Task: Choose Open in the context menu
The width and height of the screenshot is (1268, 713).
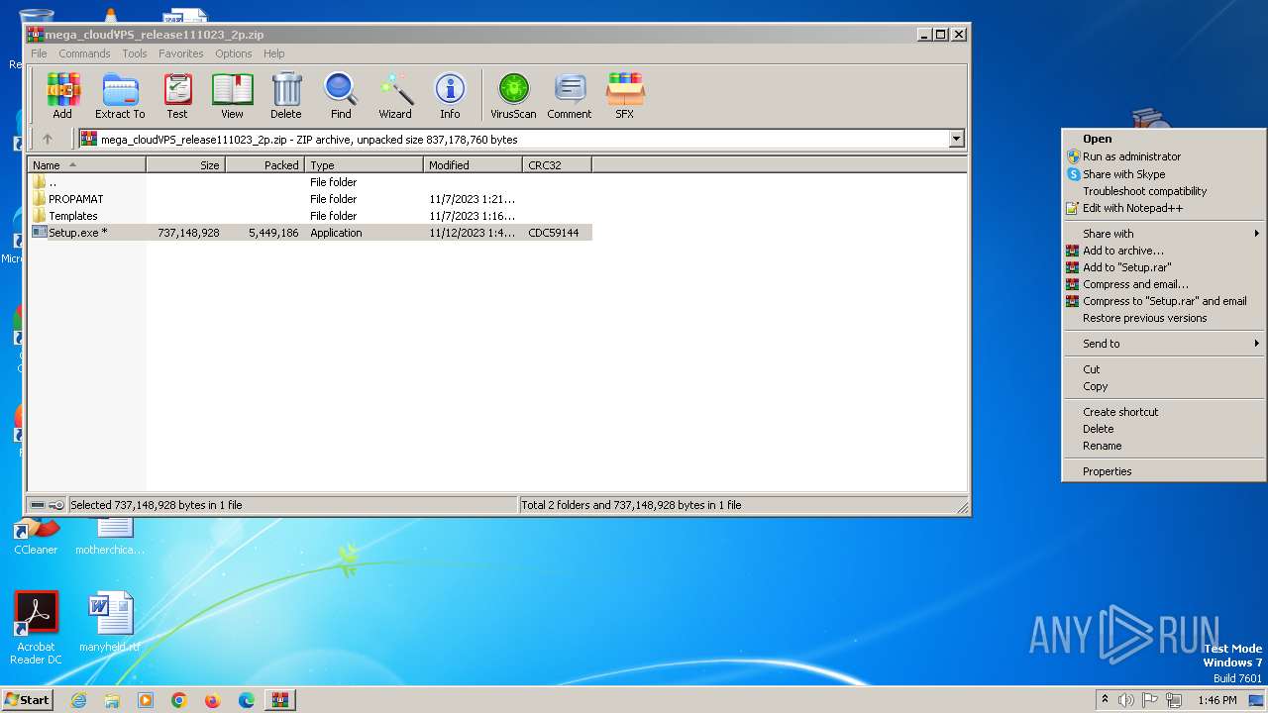Action: point(1163,140)
